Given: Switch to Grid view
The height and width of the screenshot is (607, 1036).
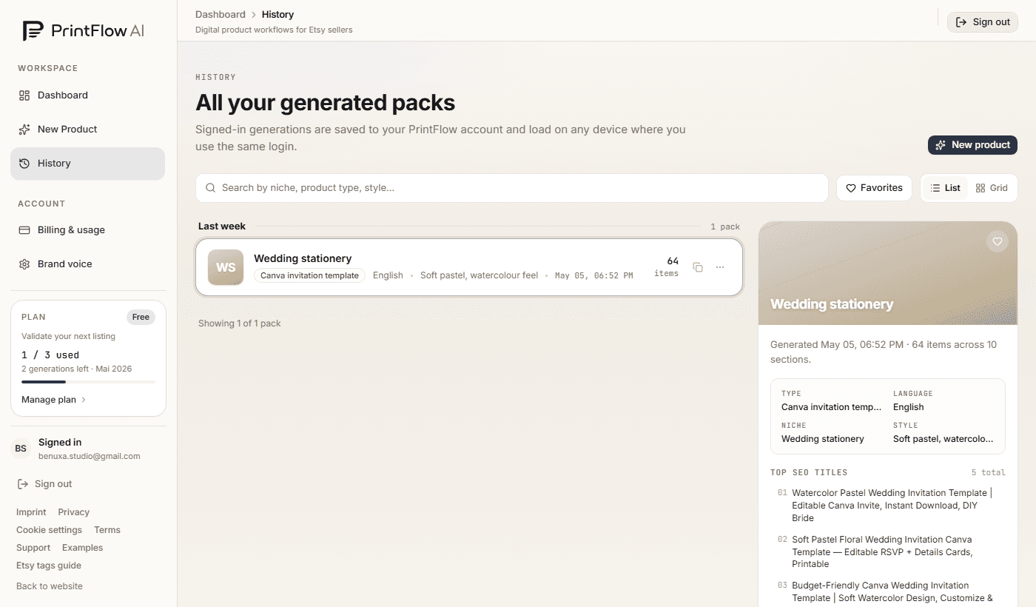Looking at the screenshot, I should pos(992,188).
